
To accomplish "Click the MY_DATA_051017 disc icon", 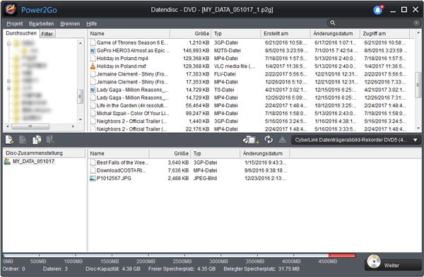I will (x=7, y=162).
